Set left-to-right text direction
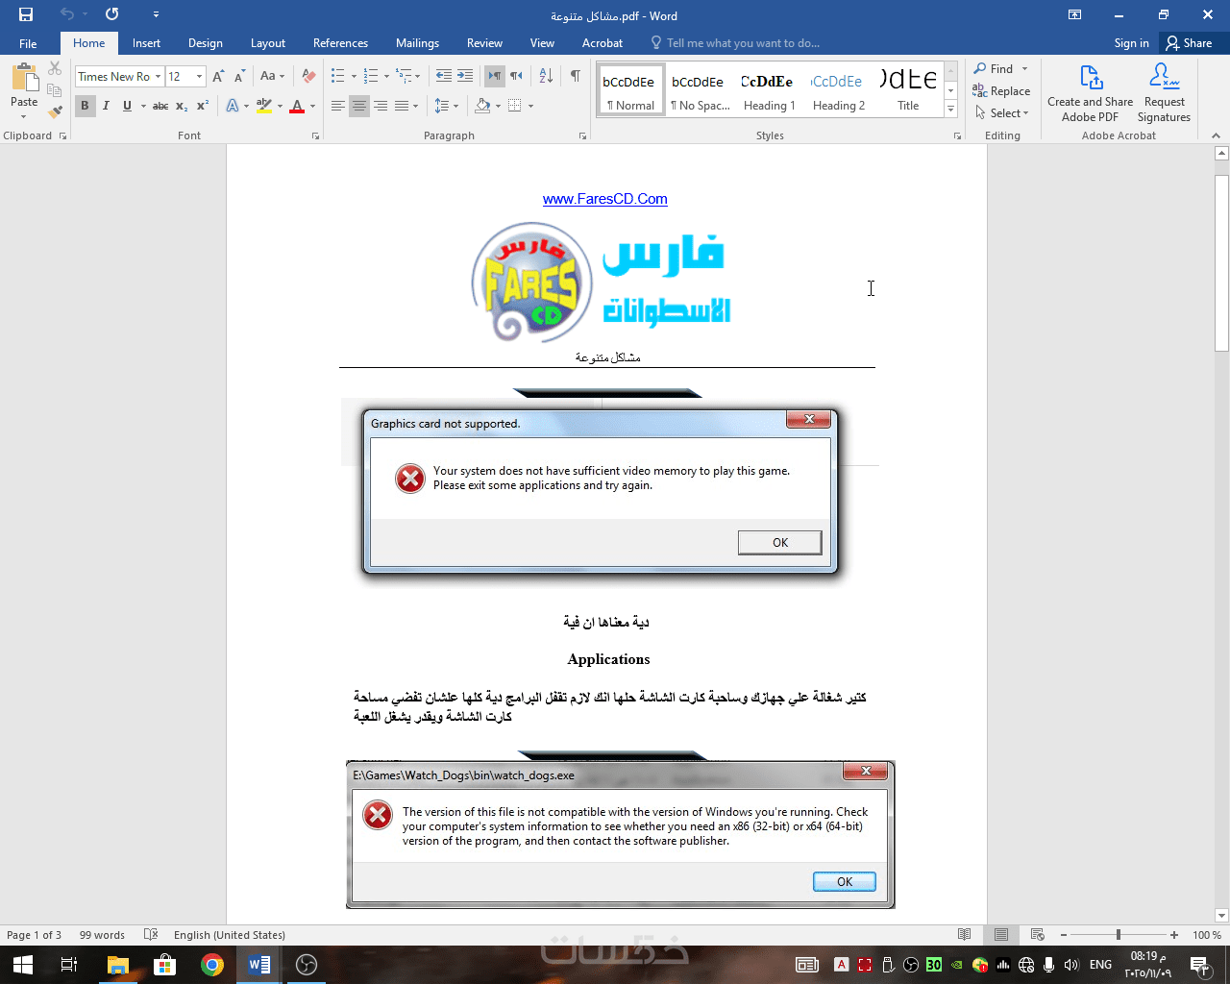Viewport: 1230px width, 984px height. point(495,76)
